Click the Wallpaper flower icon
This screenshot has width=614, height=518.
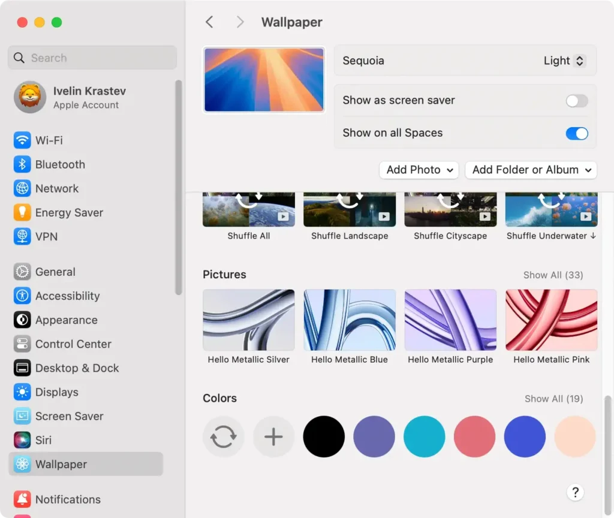pos(22,464)
